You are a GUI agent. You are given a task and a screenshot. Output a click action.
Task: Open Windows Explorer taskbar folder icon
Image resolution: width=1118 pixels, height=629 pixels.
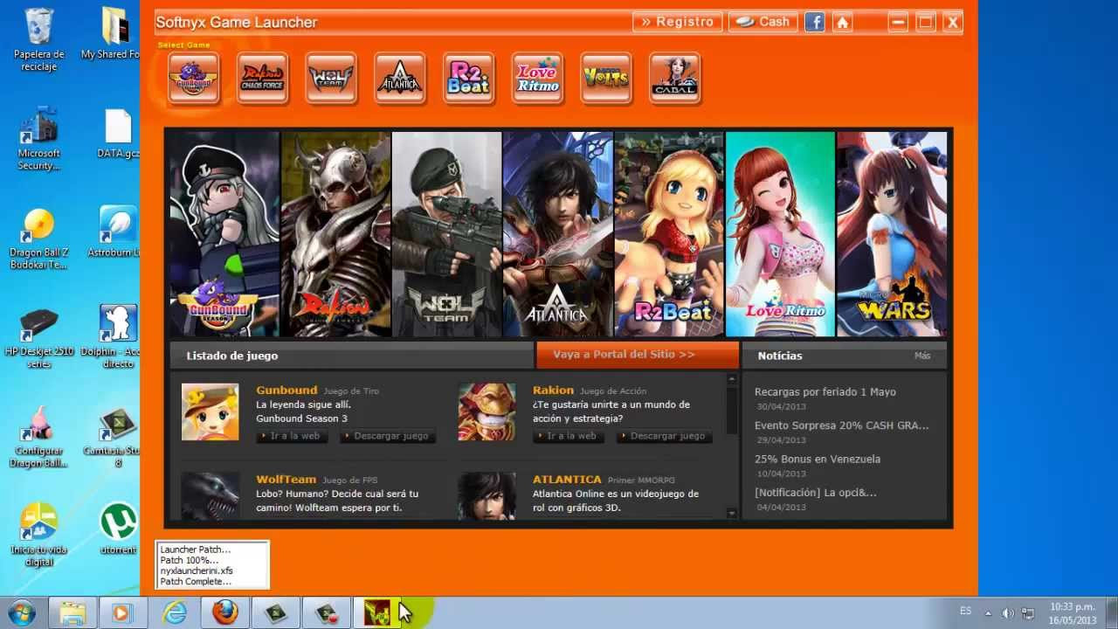point(73,612)
